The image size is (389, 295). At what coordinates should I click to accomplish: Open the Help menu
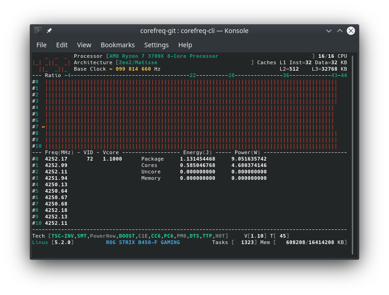185,45
